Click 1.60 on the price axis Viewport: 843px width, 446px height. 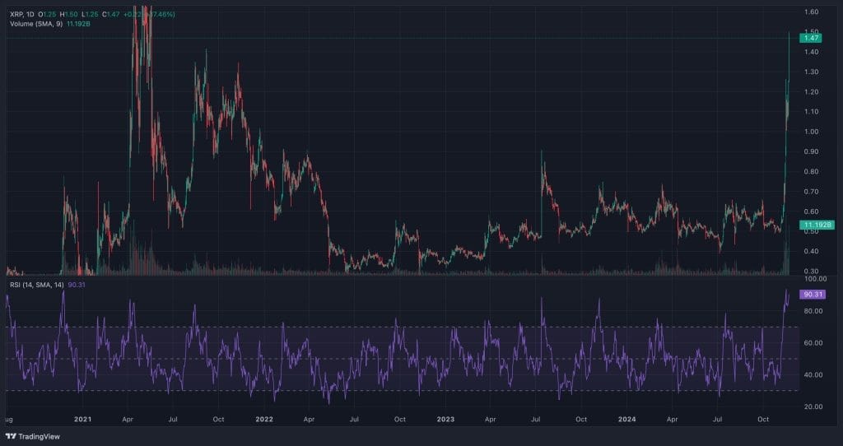click(811, 12)
